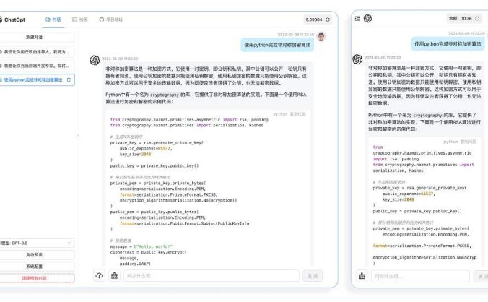Viewport: 488px width, 302px height.
Task: Focus the message input in left window
Action: (x=212, y=276)
